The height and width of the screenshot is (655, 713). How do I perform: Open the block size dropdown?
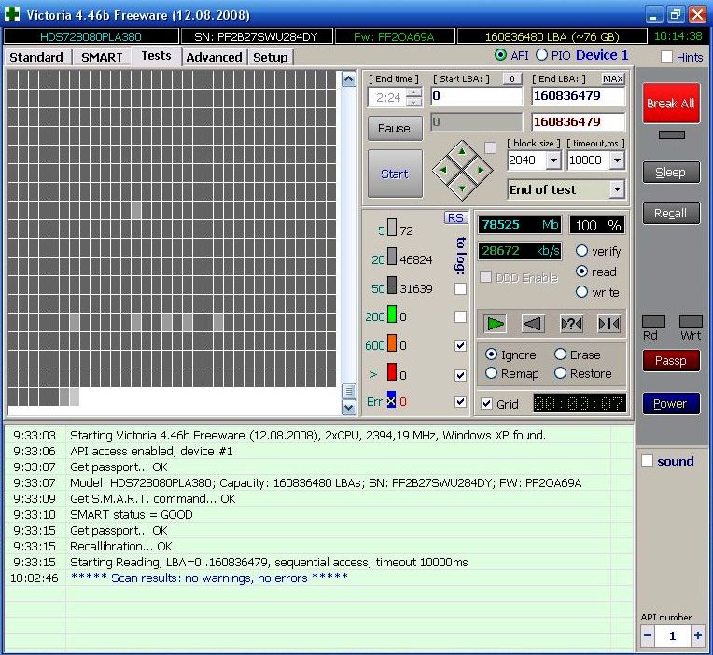pyautogui.click(x=552, y=160)
